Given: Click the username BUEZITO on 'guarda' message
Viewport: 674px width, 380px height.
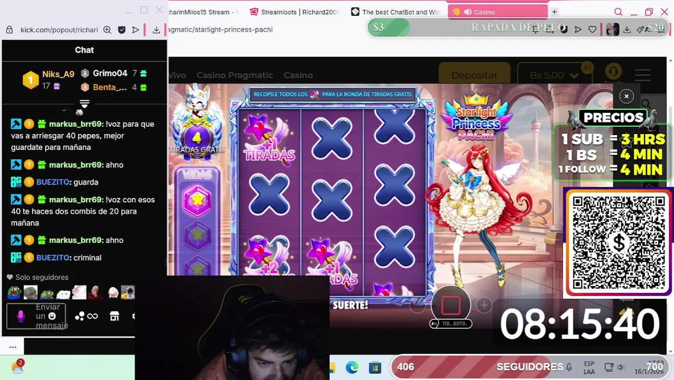Looking at the screenshot, I should 53,182.
